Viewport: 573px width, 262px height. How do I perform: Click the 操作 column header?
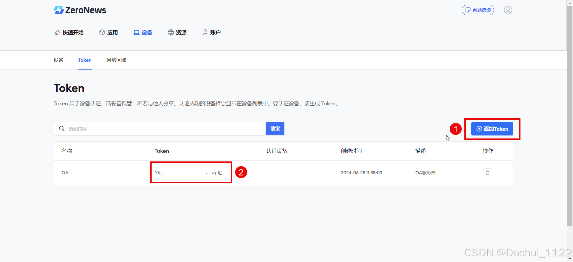(x=488, y=151)
